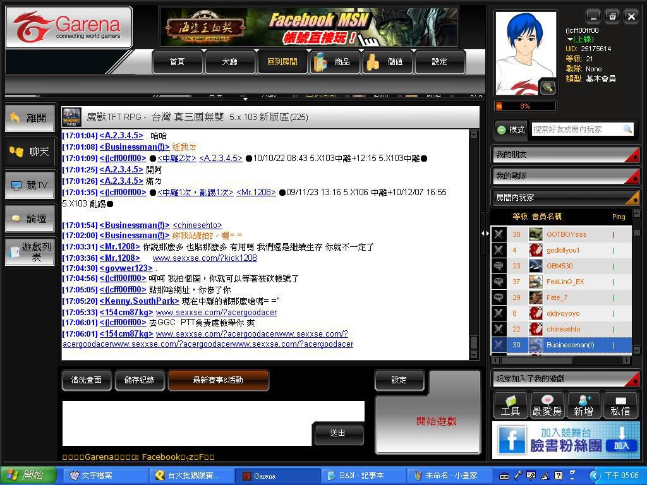Go to the 首頁 home tab

pyautogui.click(x=178, y=62)
